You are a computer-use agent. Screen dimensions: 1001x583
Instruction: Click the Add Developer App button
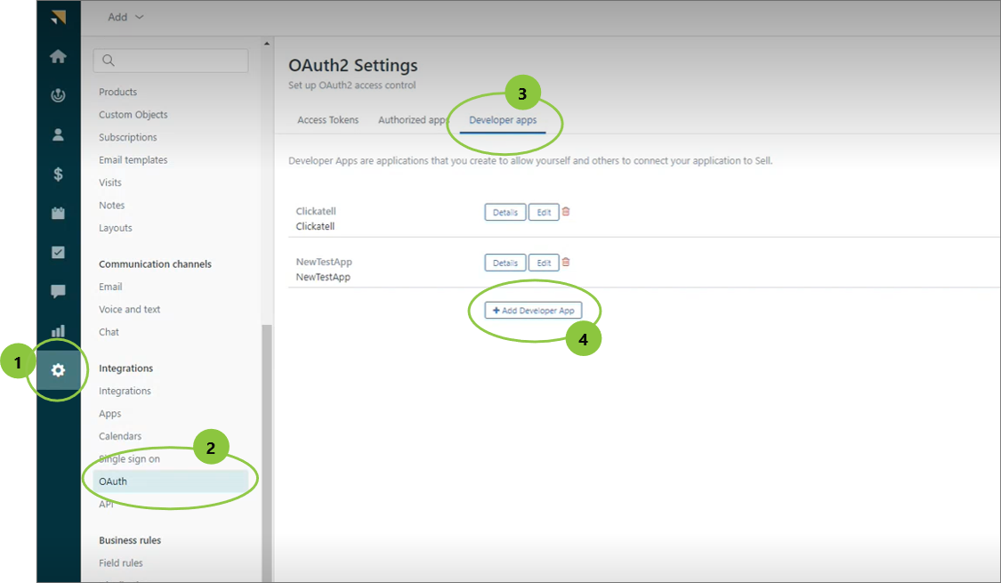[533, 311]
